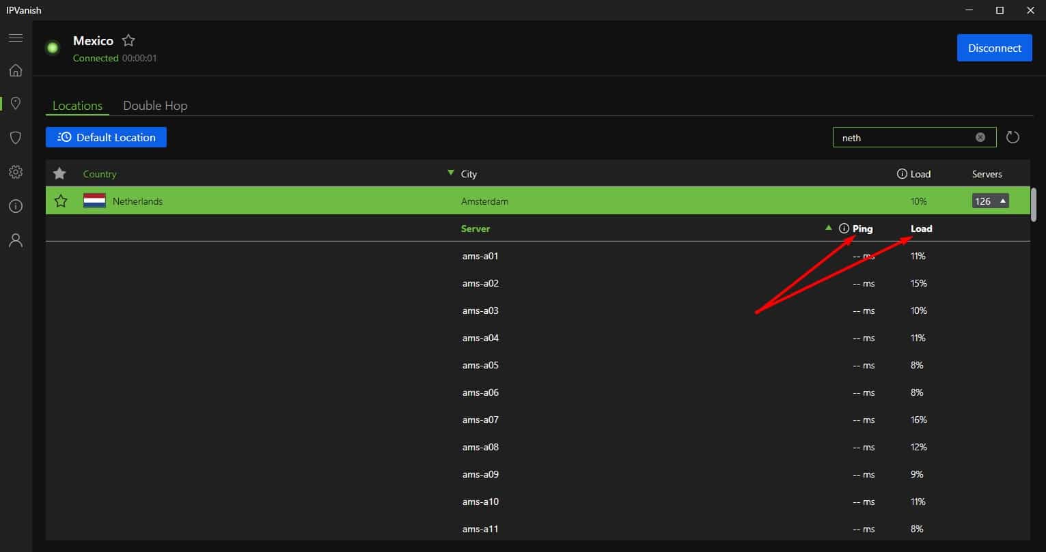Click the Load column header in top row
Image resolution: width=1046 pixels, height=552 pixels.
click(x=920, y=174)
